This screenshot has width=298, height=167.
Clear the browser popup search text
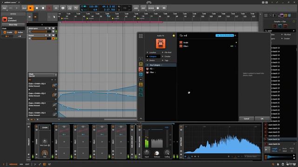coord(235,35)
